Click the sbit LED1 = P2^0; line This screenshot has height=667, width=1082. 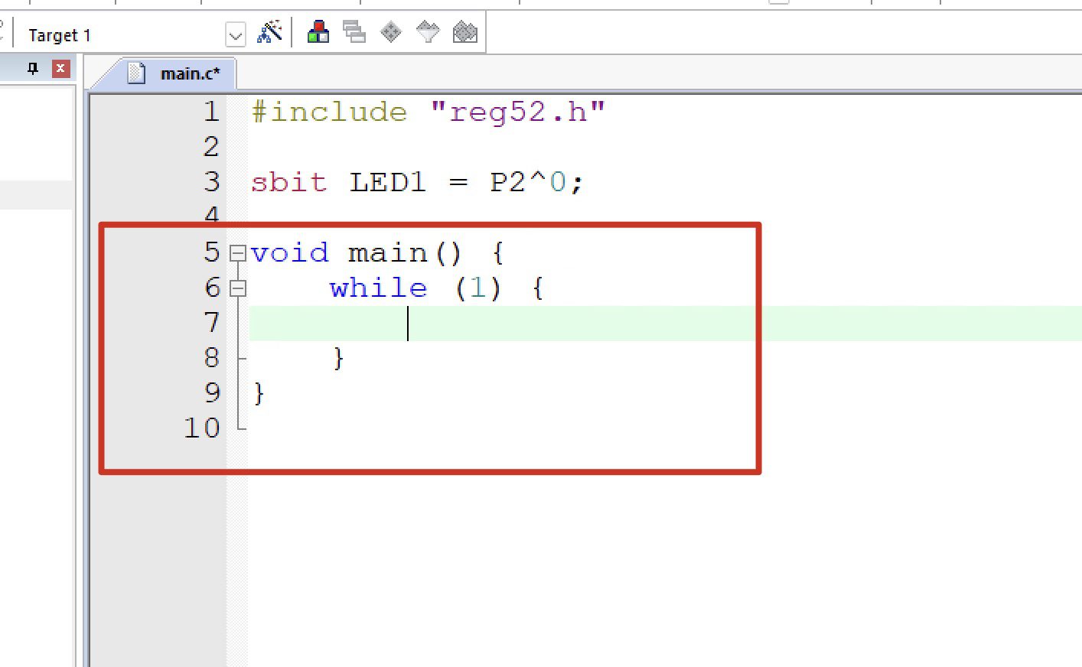(417, 182)
